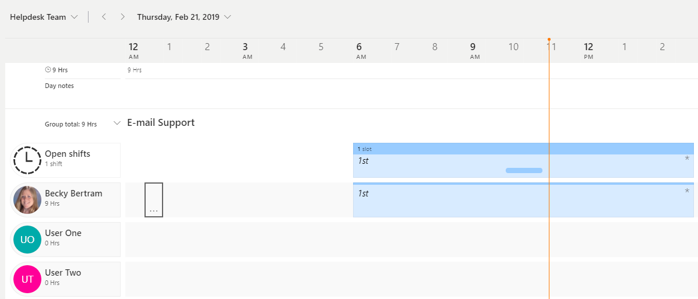The width and height of the screenshot is (698, 299).
Task: Click the asterisk on Becky's 1st shift
Action: point(687,192)
